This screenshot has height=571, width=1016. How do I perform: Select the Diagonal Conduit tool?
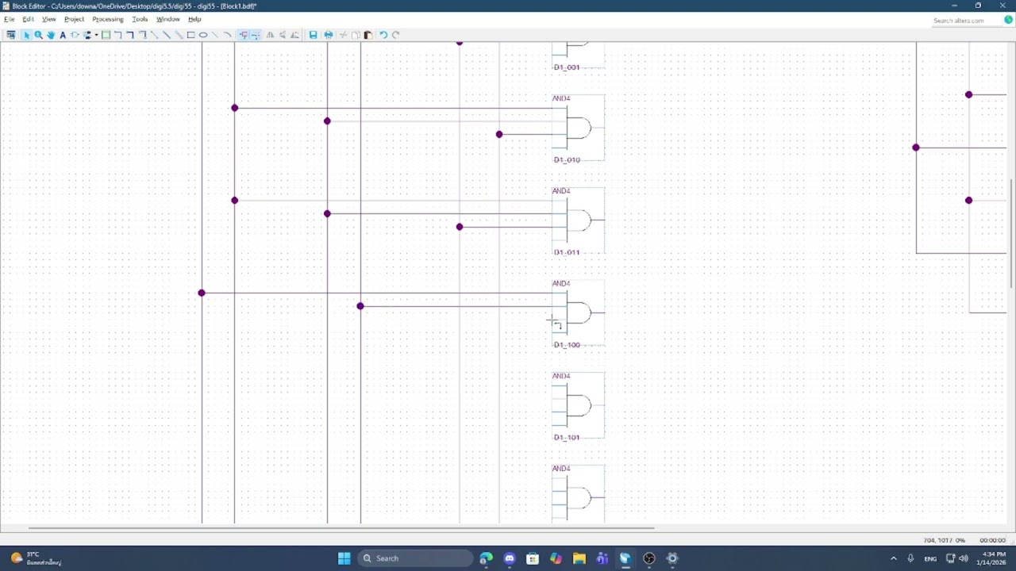[179, 35]
